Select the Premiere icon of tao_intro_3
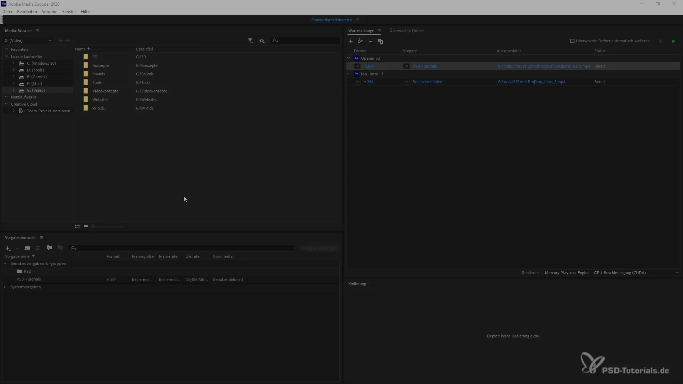This screenshot has height=384, width=683. [356, 74]
